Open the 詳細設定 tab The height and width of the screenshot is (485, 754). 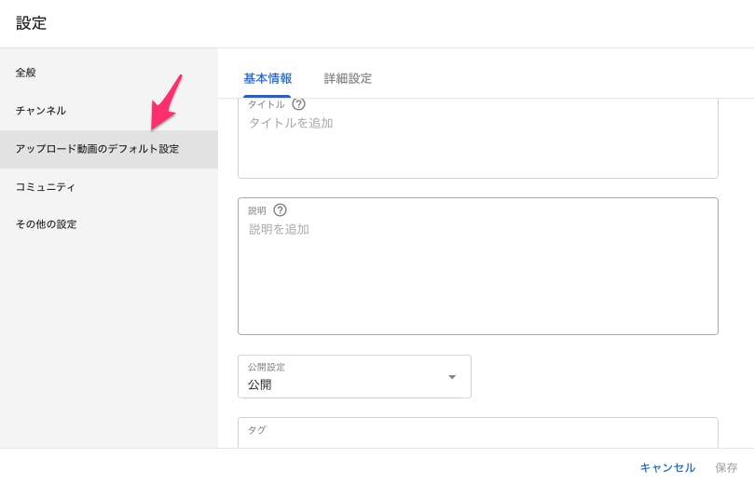point(348,78)
